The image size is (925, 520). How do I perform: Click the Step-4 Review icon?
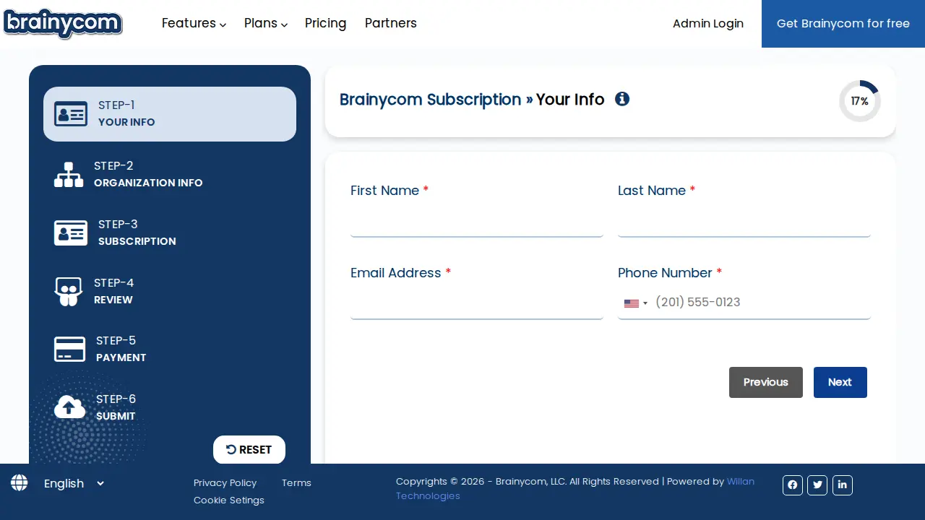[69, 291]
